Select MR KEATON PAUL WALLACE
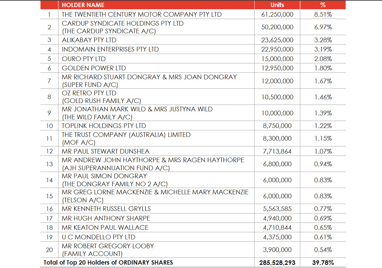The height and width of the screenshot is (268, 382). click(105, 228)
